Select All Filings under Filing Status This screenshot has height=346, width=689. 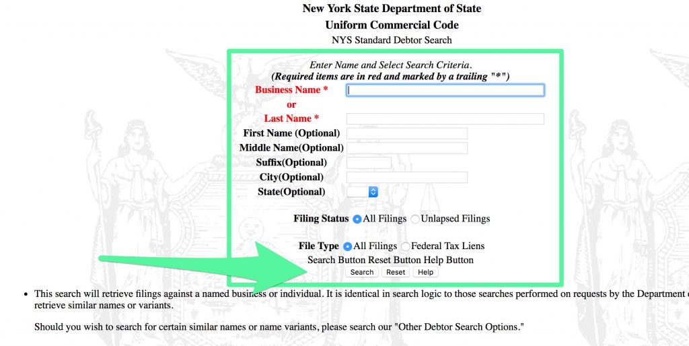[357, 219]
